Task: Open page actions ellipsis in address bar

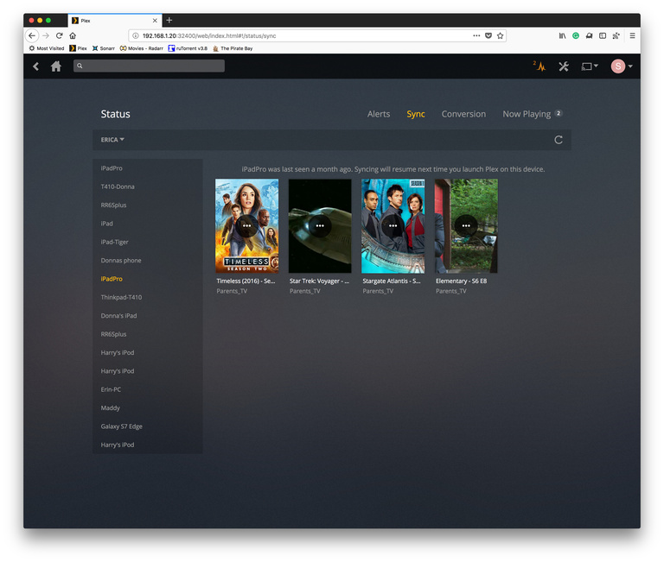Action: coord(476,35)
